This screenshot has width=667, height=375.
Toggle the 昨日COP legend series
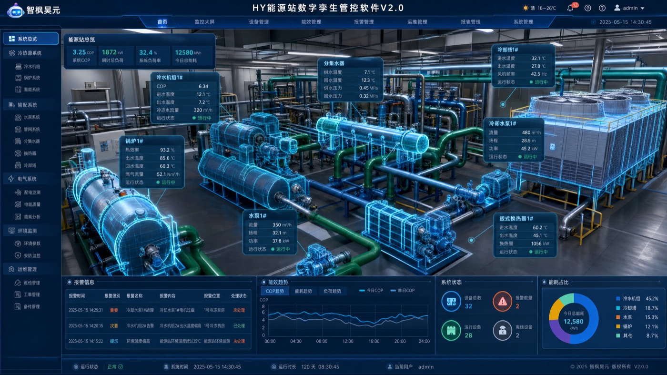click(x=403, y=291)
